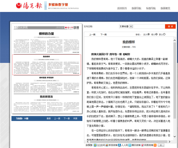Screen dimensions: 178x148
Task: Open 标题导航 in top navigation
Action: pos(151,8)
